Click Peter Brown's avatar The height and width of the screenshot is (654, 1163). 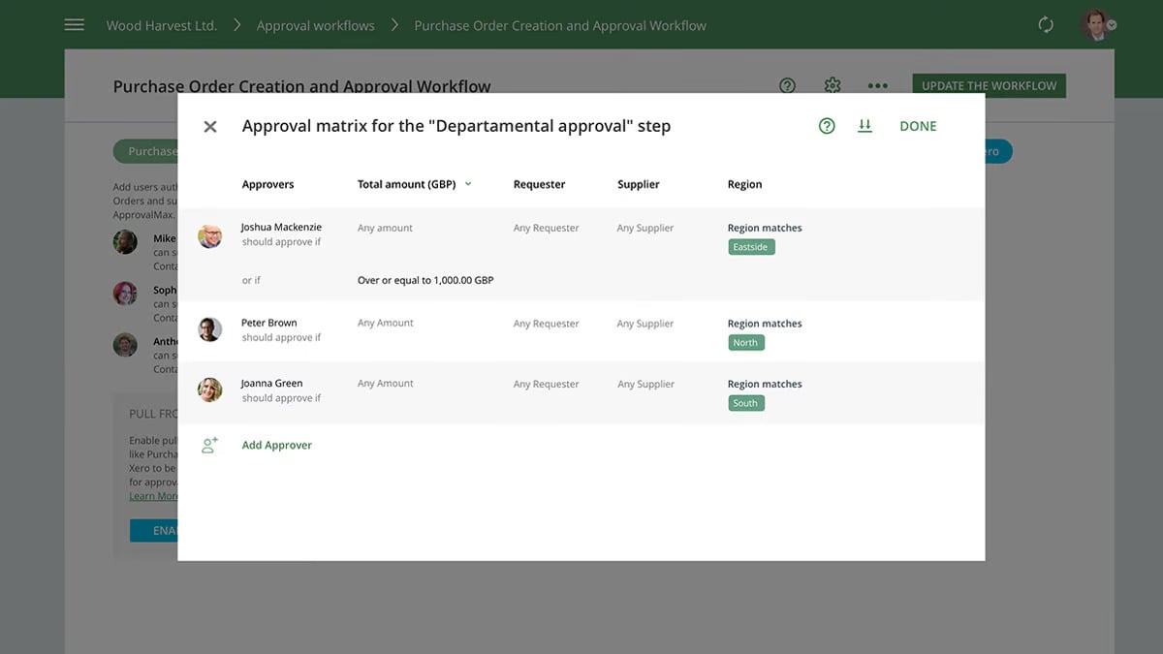click(x=210, y=329)
